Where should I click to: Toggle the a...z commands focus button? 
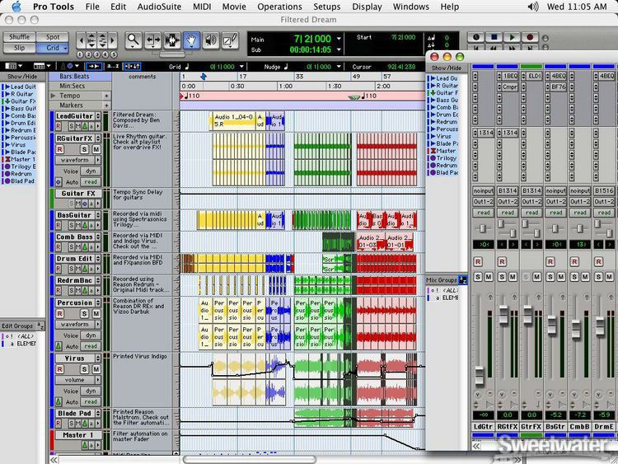(x=113, y=66)
